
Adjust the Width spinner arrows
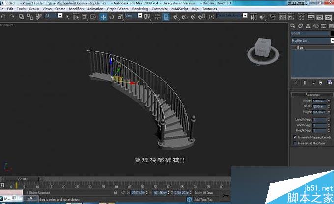329,106
